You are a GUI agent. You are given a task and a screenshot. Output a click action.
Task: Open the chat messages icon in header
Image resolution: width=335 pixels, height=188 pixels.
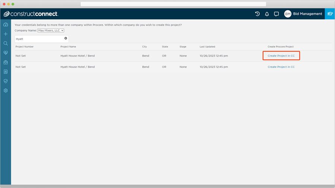(277, 14)
